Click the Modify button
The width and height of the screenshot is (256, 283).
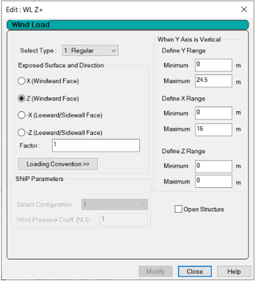click(x=155, y=272)
